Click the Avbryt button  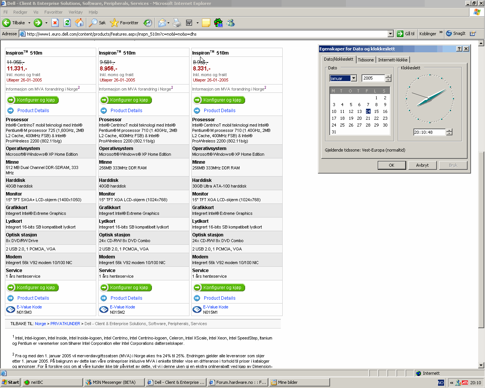pos(422,165)
